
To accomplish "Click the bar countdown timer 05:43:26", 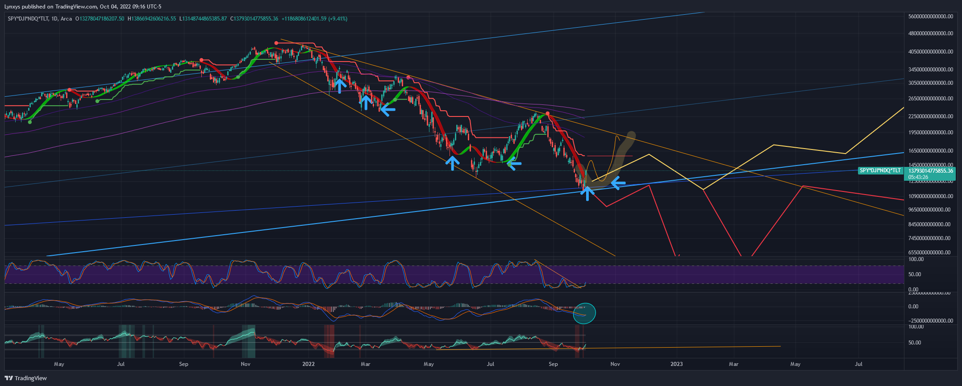I will (918, 177).
